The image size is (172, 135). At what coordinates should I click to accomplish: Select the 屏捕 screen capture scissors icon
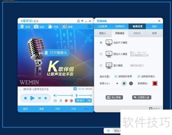click(64, 26)
